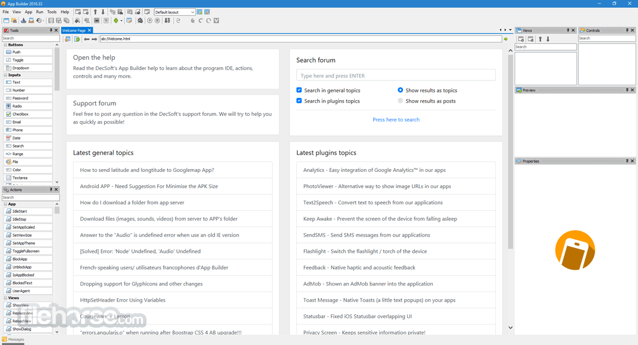Click the home icon in Welcome Page toolbar
Image resolution: width=638 pixels, height=345 pixels.
coord(67,39)
